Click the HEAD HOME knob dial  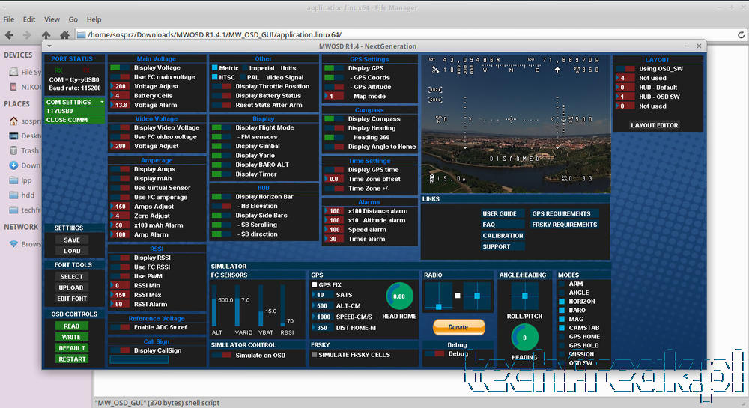tap(399, 296)
